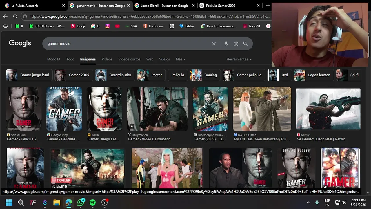The height and width of the screenshot is (209, 371).
Task: Filter by Gaming chip
Action: coord(205,75)
